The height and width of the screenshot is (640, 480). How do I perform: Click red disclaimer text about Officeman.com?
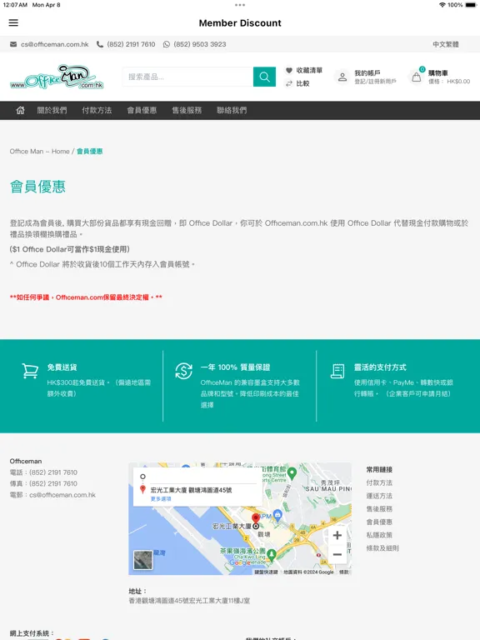pos(86,297)
